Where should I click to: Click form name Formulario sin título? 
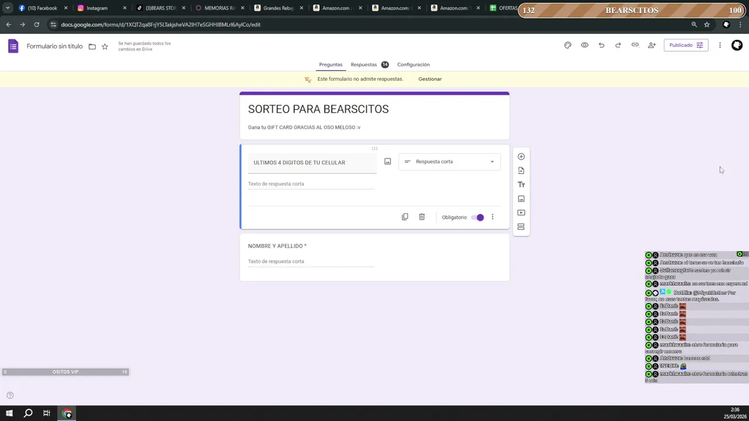click(x=54, y=46)
